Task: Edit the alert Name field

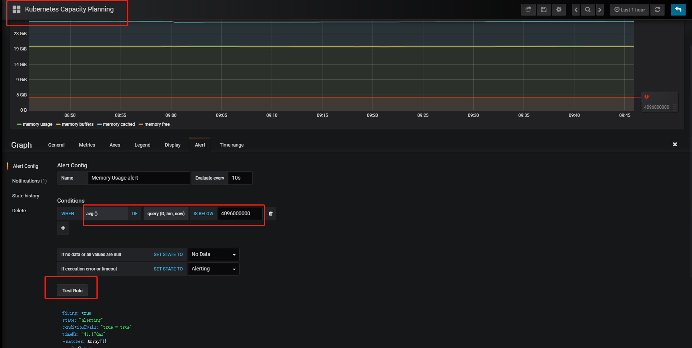Action: pyautogui.click(x=139, y=178)
